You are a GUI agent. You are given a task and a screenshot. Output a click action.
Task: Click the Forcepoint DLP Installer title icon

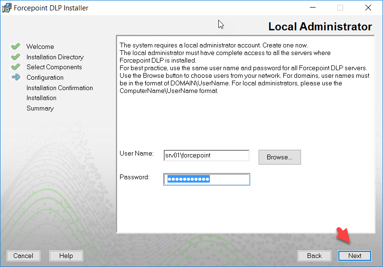(7, 8)
